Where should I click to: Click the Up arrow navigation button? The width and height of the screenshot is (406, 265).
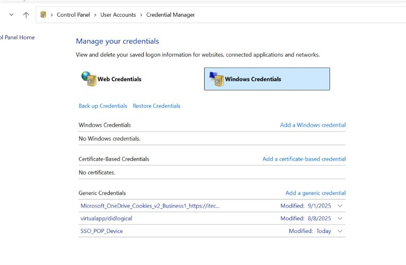26,15
